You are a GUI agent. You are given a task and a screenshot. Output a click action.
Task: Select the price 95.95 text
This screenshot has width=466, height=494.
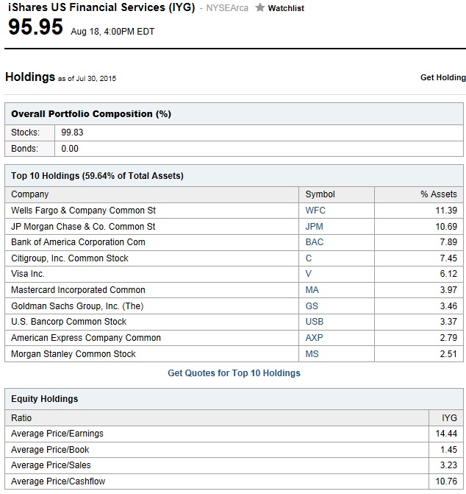pos(35,27)
